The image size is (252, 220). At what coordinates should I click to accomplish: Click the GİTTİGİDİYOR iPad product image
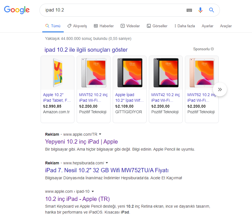tap(130, 73)
